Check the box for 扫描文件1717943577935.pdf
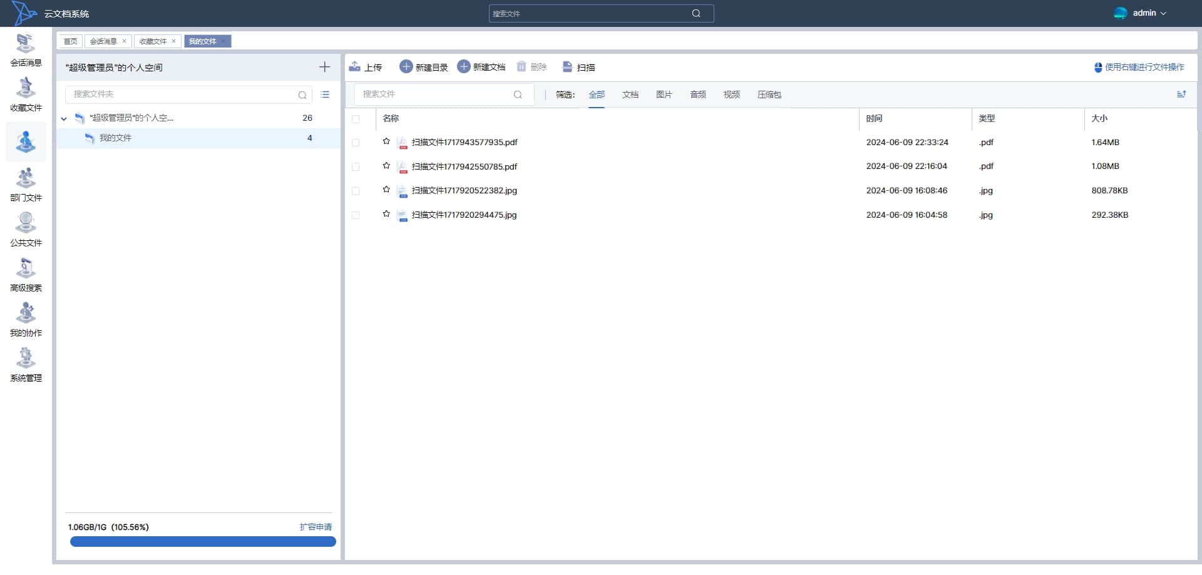The image size is (1202, 575). coord(356,143)
